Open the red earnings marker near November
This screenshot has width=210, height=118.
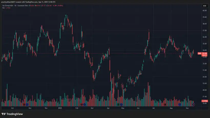(x=24, y=104)
